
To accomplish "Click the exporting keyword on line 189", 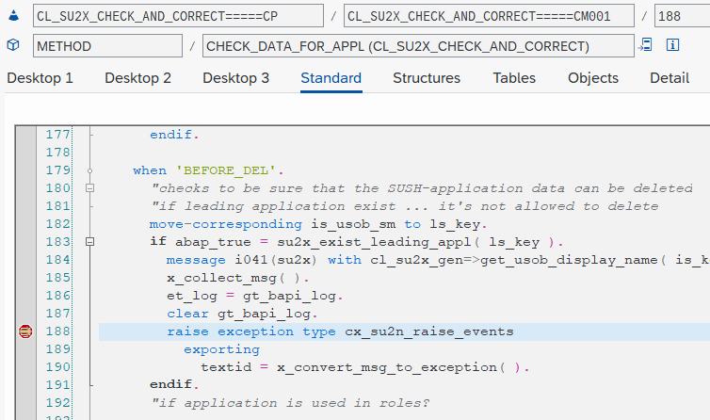I will (x=221, y=349).
